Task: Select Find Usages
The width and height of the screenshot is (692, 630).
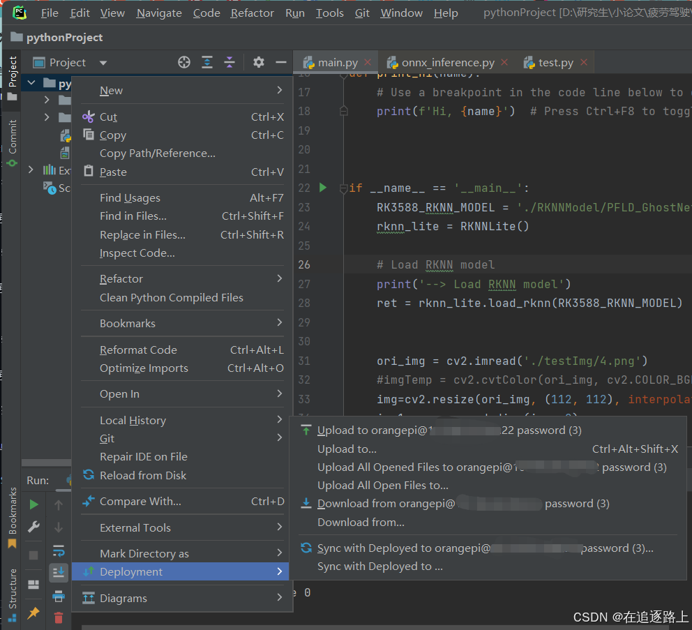Action: pyautogui.click(x=182, y=197)
